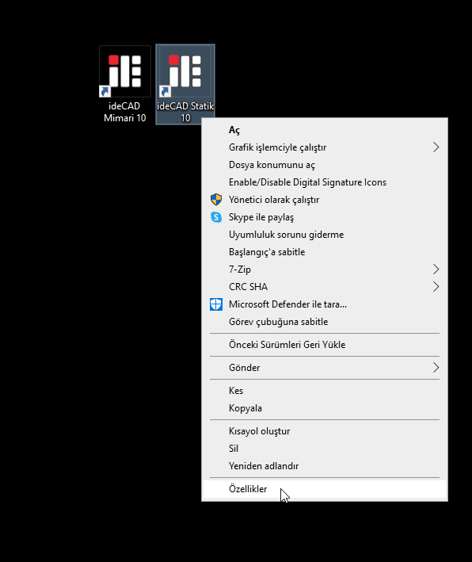Select Görev çubuğuna sabitle

click(x=325, y=322)
